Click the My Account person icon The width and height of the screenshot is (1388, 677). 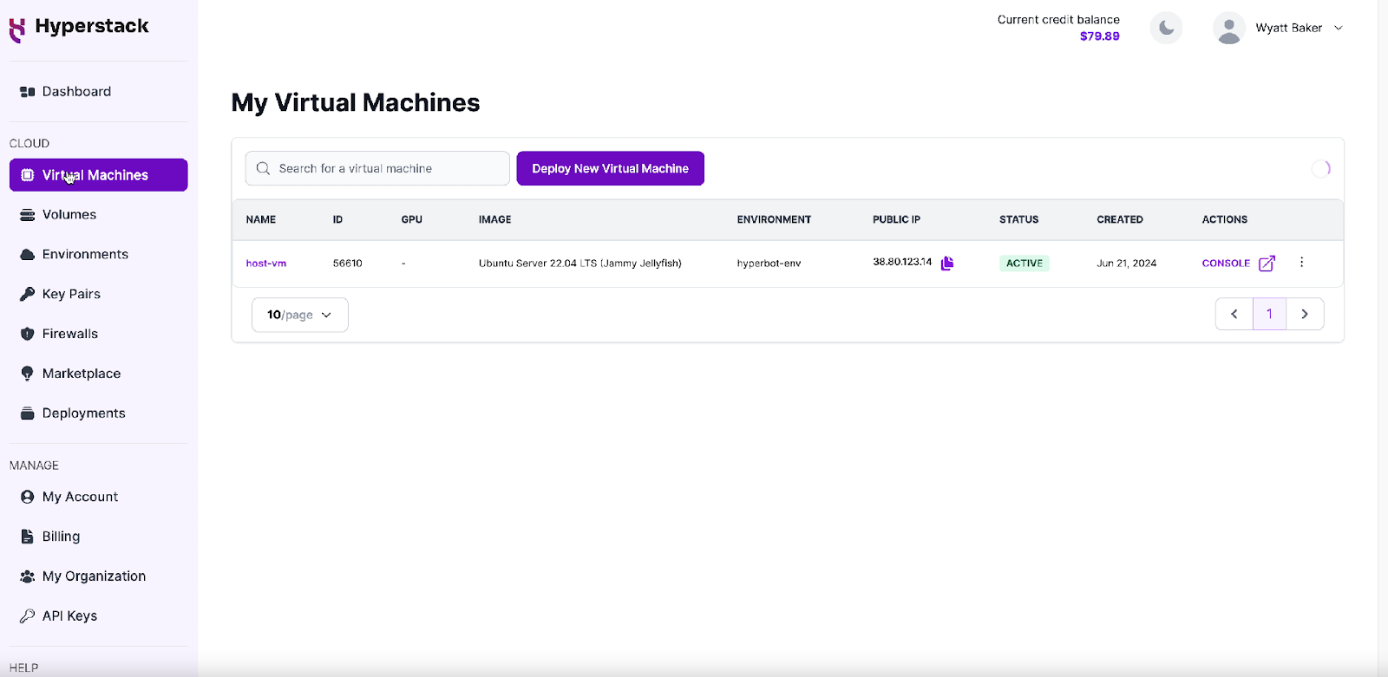(x=27, y=497)
